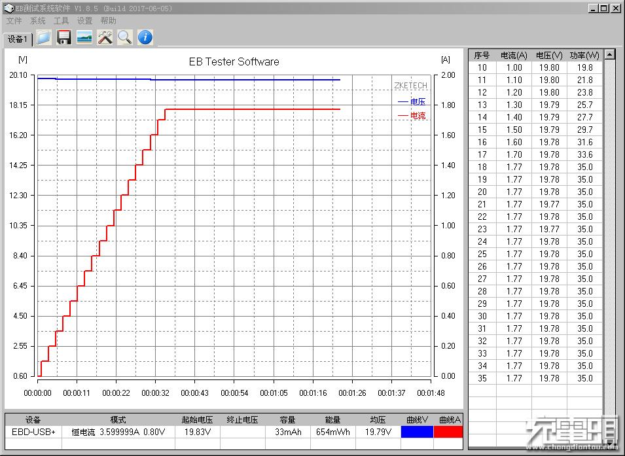Viewport: 625px width, 456px height.
Task: Click the blue 曲线V color swatch
Action: [x=417, y=432]
